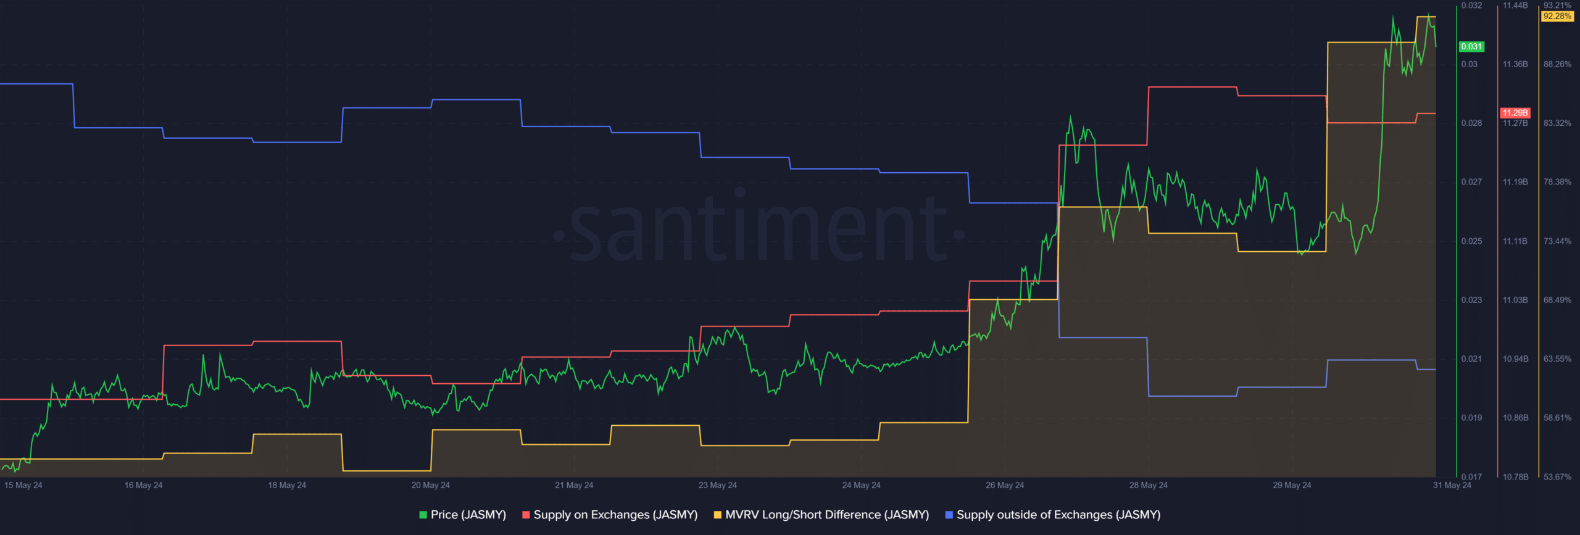This screenshot has height=535, width=1580.
Task: Click the red Supply on Exchanges legend swatch
Action: [x=526, y=515]
